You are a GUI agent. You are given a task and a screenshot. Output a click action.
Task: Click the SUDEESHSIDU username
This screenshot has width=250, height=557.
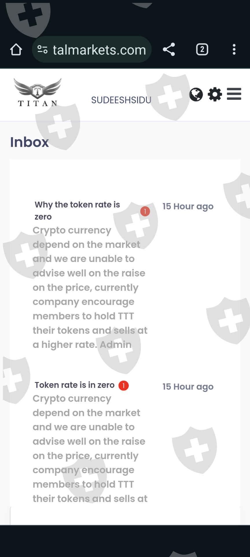pyautogui.click(x=121, y=100)
